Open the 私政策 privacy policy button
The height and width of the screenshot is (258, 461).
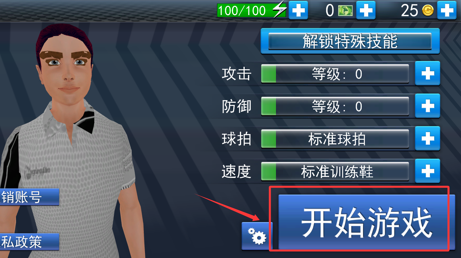pyautogui.click(x=29, y=242)
